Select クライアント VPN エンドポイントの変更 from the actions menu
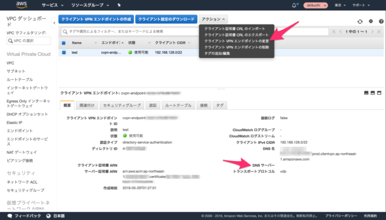The width and height of the screenshot is (386, 220). tap(236, 41)
